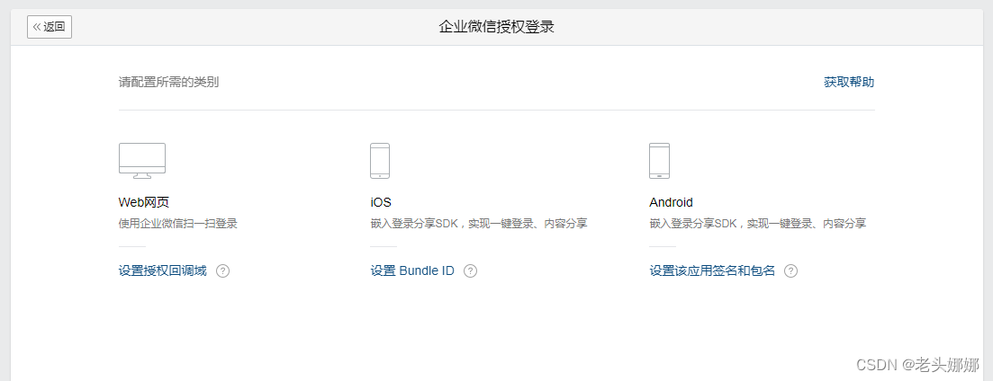Select the iOS heading text
Screen dimensions: 993x381
click(x=381, y=202)
